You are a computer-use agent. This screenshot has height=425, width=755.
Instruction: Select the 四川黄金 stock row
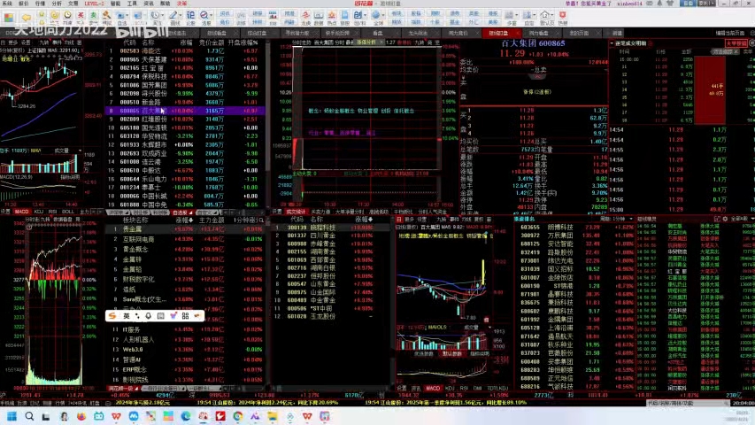[331, 236]
